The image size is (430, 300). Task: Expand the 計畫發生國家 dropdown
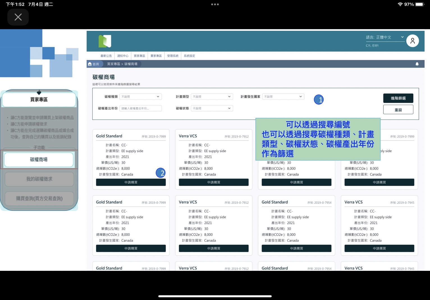pyautogui.click(x=283, y=96)
